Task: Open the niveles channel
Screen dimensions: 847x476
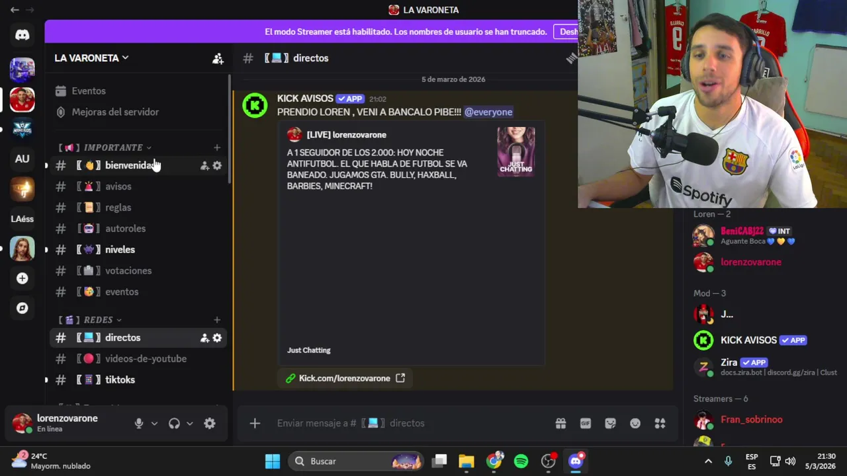Action: 138,250
